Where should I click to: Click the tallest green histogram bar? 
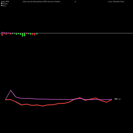(23, 35)
